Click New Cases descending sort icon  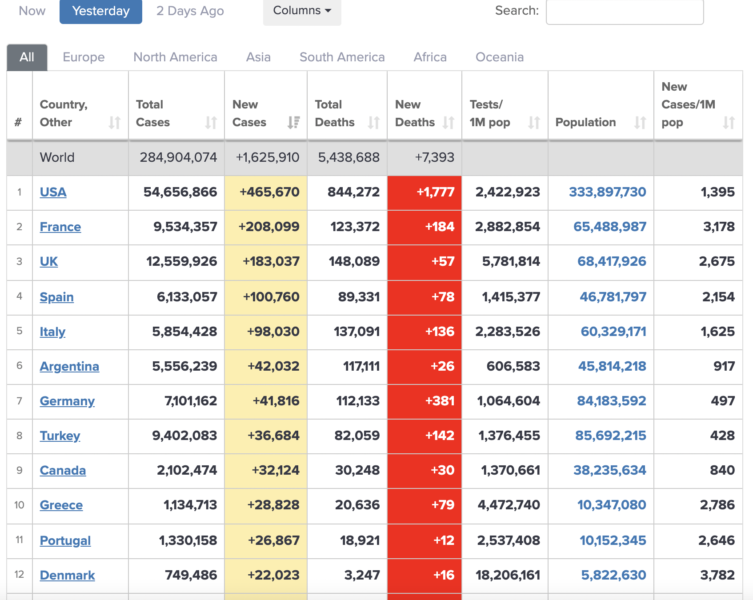(293, 122)
